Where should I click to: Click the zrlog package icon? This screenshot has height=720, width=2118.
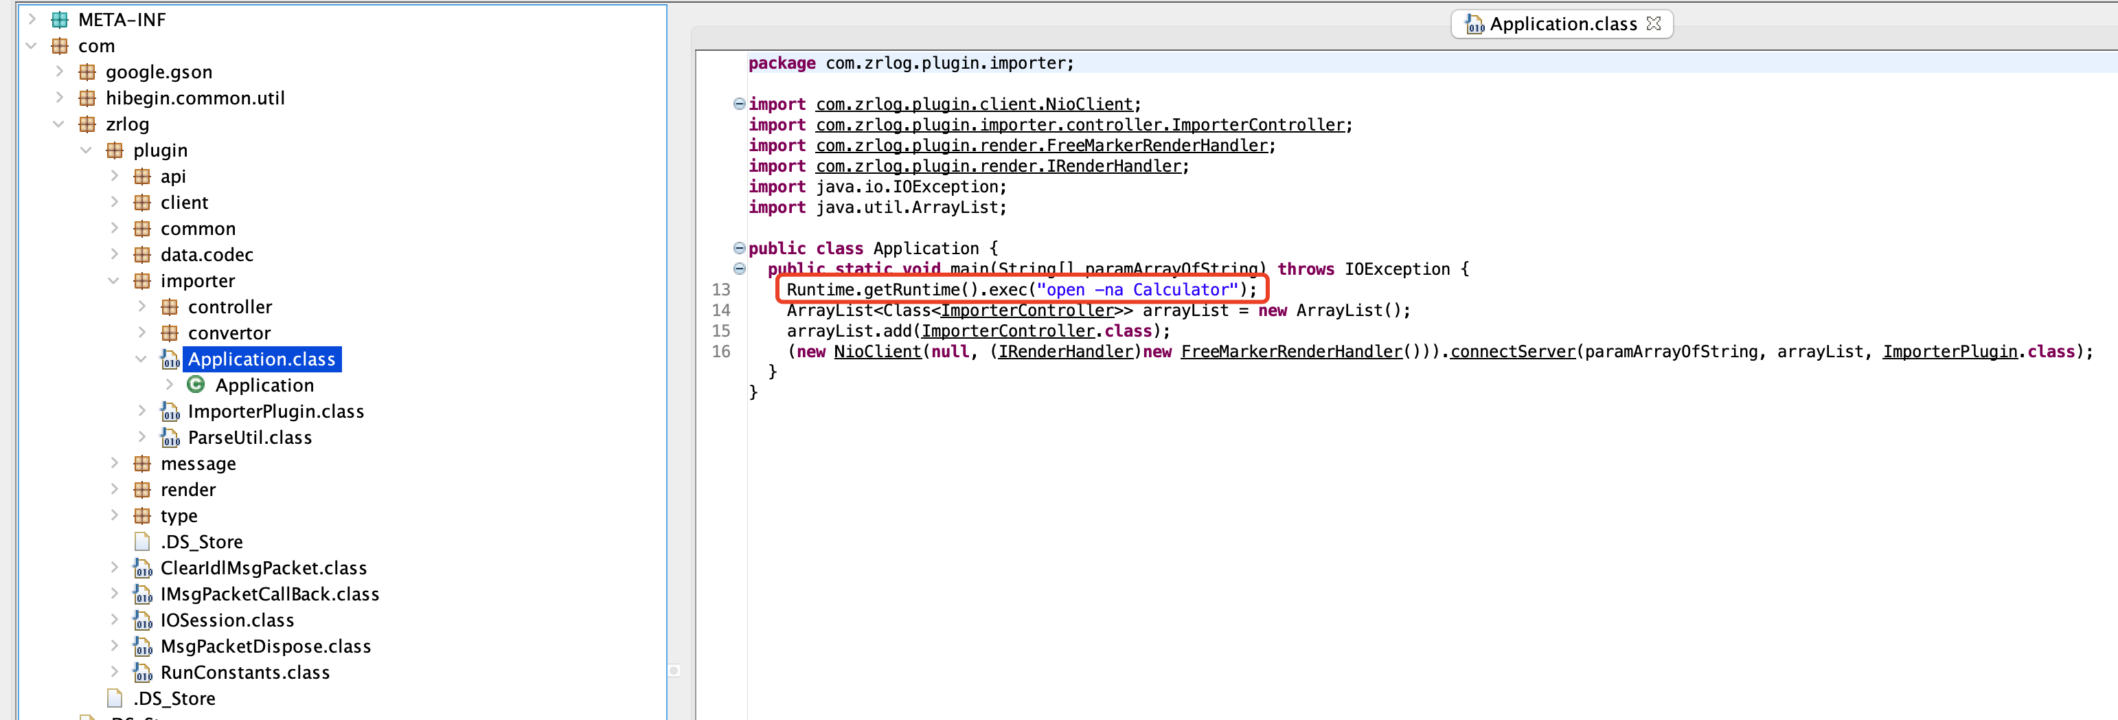tap(87, 124)
